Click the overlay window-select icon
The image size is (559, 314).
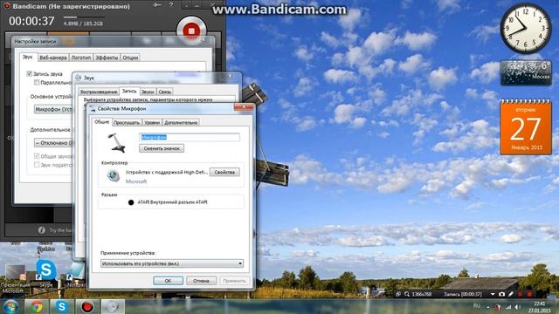click(x=397, y=294)
